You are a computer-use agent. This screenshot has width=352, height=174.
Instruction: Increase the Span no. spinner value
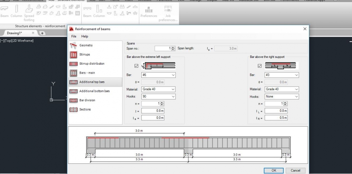173,47
